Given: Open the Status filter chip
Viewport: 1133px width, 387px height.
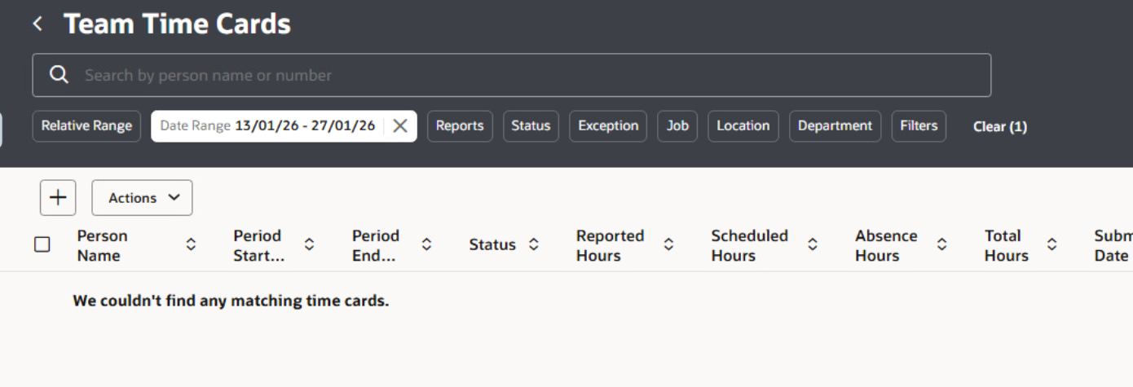Looking at the screenshot, I should (x=531, y=126).
